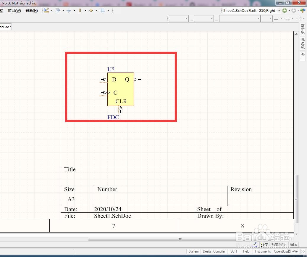
Task: Click the green navigate back icon
Action: coord(285,11)
